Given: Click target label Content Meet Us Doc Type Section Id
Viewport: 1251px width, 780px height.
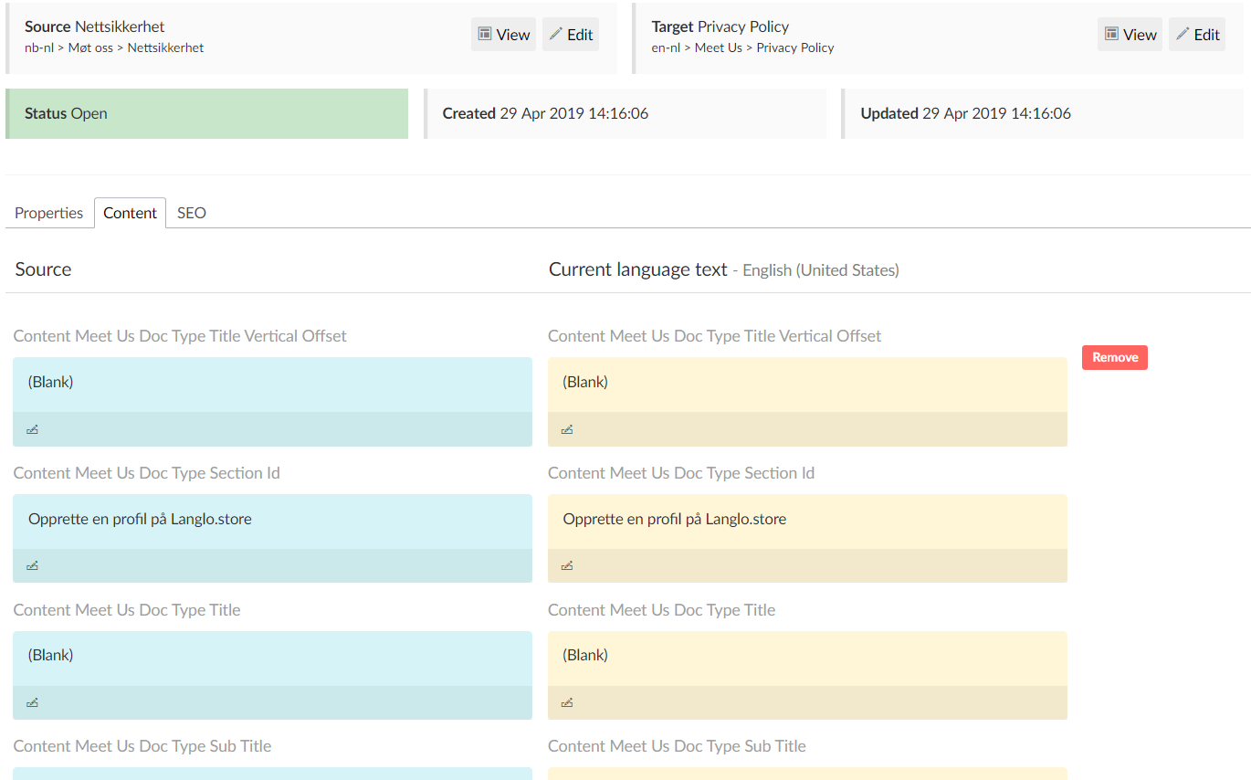Looking at the screenshot, I should 681,473.
